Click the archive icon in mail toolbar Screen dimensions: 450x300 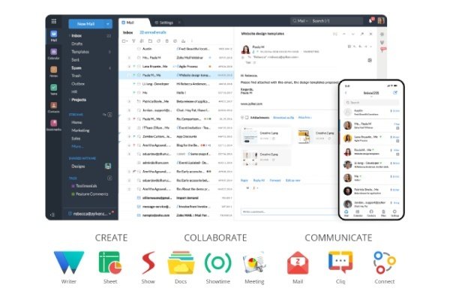point(184,41)
